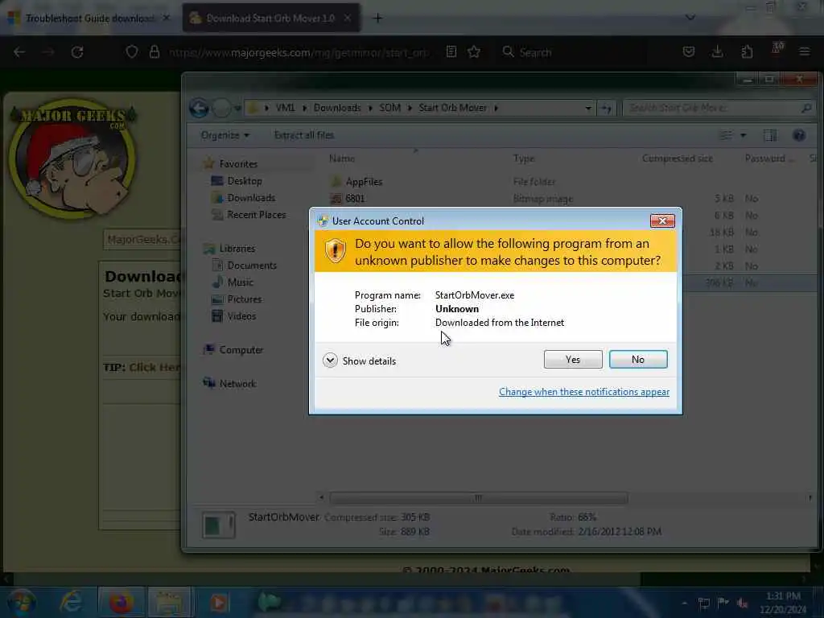Open Firefox hamburger application menu
This screenshot has width=824, height=618.
pyautogui.click(x=804, y=52)
